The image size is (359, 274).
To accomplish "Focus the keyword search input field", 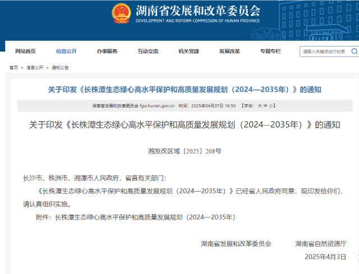I will [325, 52].
